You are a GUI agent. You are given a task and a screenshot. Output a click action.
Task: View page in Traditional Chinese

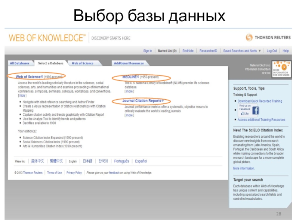tap(56, 161)
